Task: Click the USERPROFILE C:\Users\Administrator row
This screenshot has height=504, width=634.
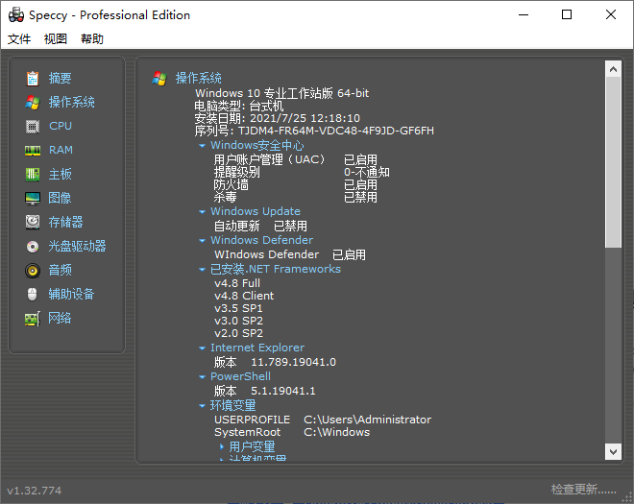Action: [x=323, y=420]
